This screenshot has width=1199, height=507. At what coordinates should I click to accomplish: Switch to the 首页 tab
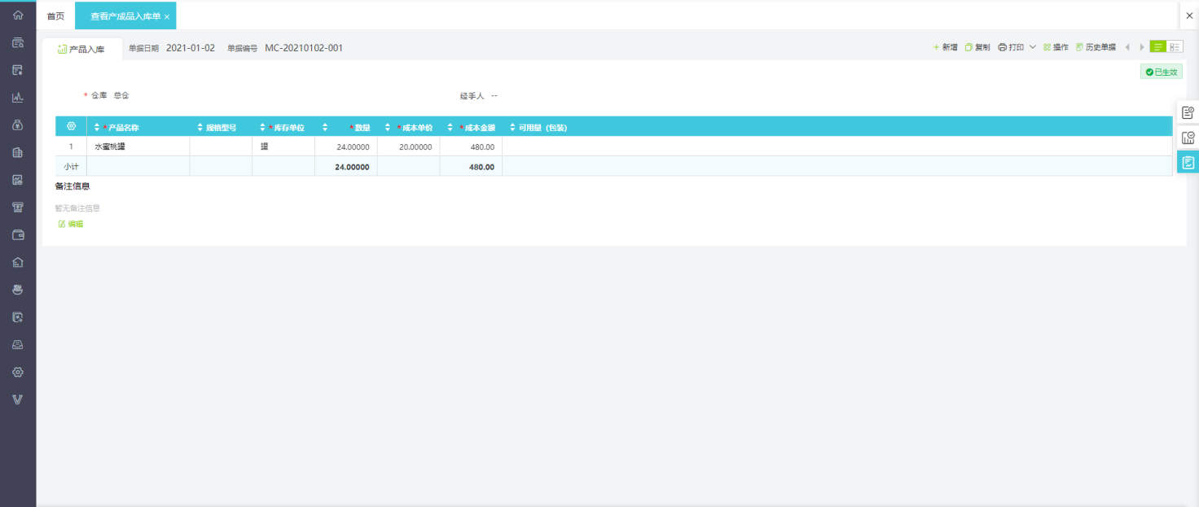55,16
